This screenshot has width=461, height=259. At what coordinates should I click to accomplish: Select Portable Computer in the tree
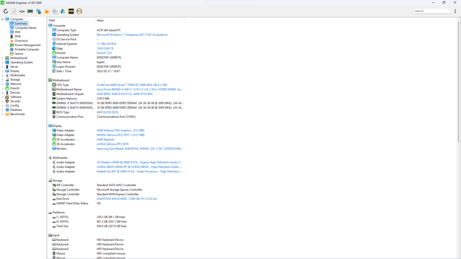[27, 49]
